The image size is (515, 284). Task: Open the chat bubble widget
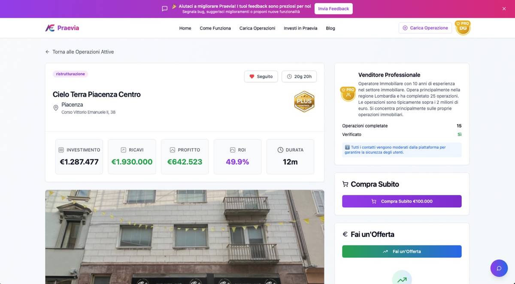[x=499, y=268]
